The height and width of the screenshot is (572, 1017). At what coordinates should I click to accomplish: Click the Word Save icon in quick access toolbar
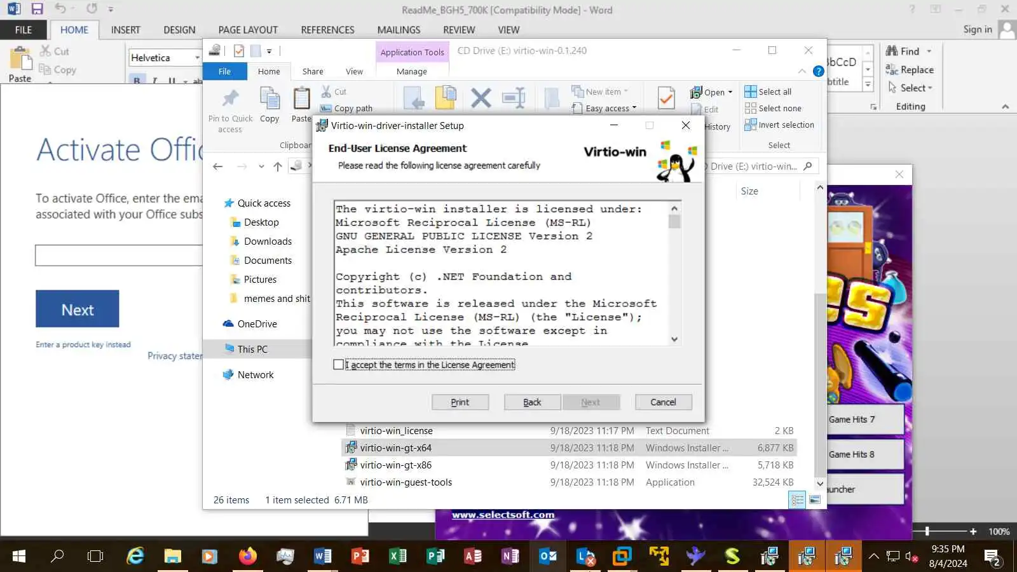37,10
